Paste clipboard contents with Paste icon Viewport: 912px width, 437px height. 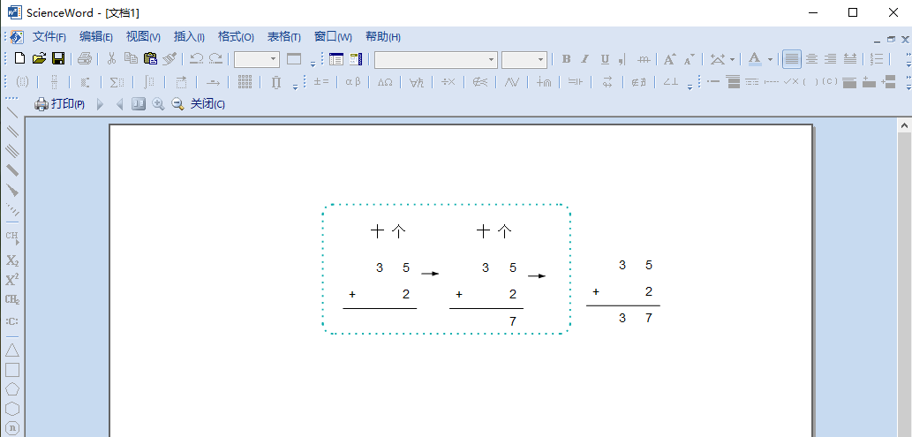(150, 58)
